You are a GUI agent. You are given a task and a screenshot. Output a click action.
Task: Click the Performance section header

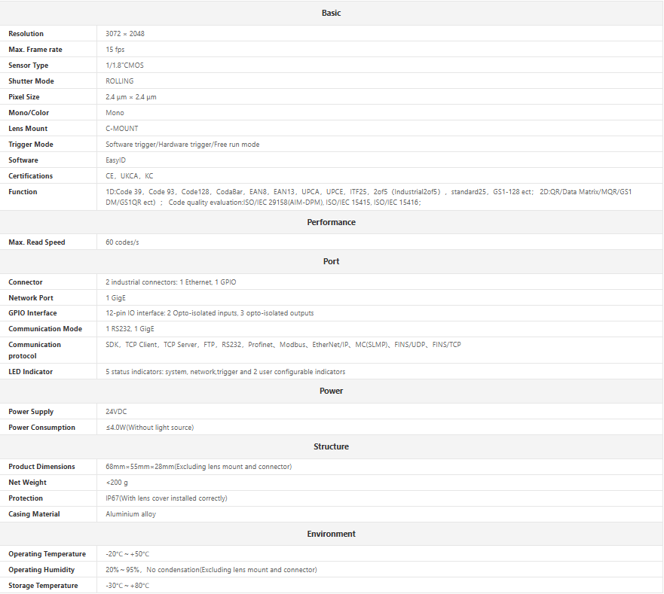(x=331, y=222)
